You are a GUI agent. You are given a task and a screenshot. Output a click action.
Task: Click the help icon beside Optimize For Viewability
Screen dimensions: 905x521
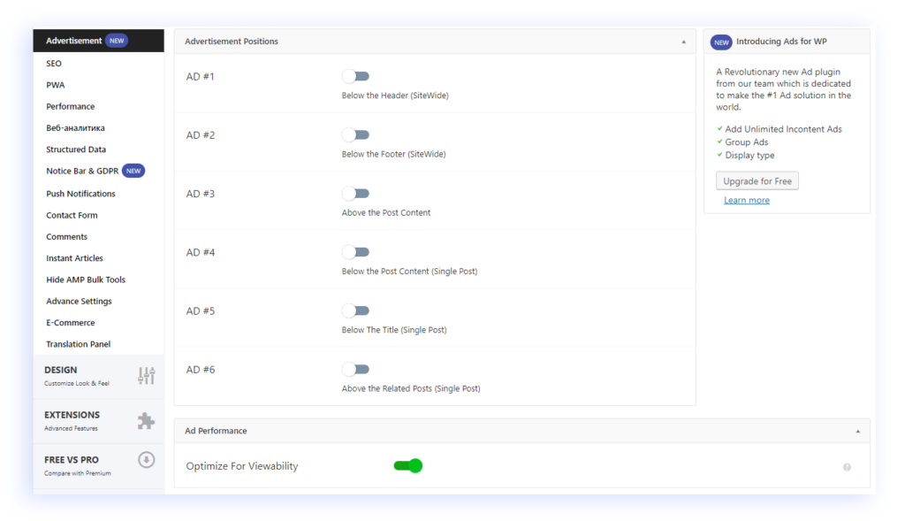(x=847, y=467)
